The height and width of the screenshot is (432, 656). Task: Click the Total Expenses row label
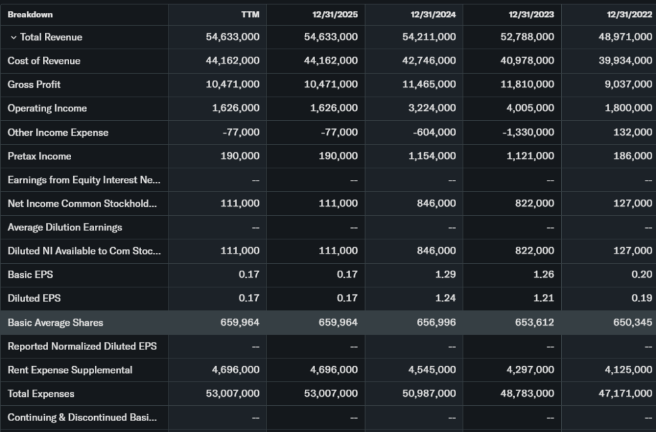pos(41,394)
